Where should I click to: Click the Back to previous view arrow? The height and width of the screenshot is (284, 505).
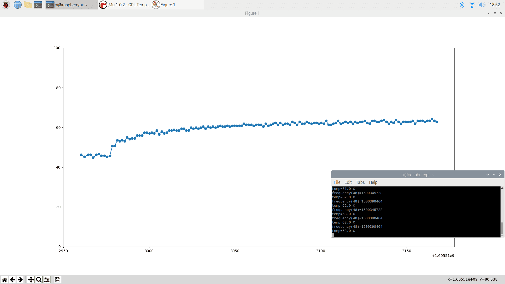(12, 280)
